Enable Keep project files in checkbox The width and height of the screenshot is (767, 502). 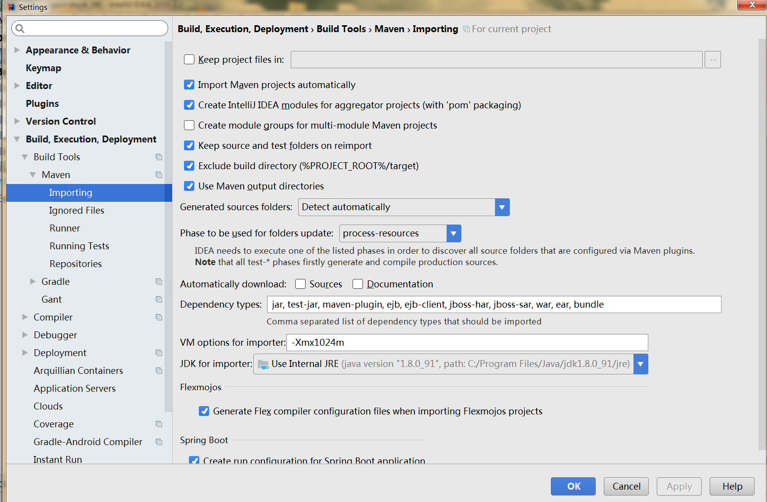(189, 59)
